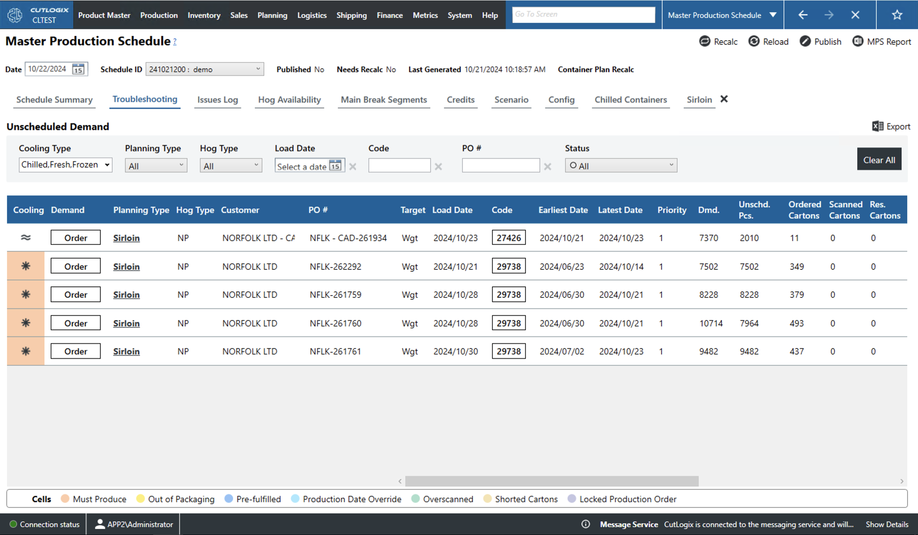Open the Sirloin link for NFLK-262292
The image size is (918, 535).
tap(126, 266)
